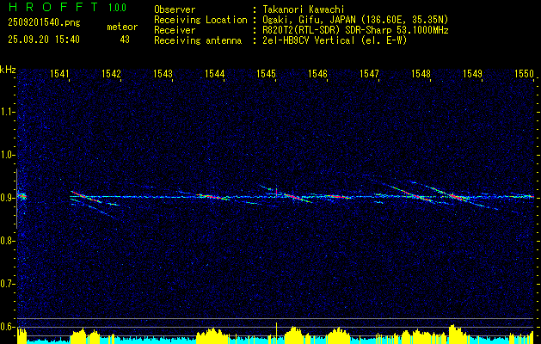Click the 0.6 kHz frequency label
The width and height of the screenshot is (541, 344).
[7, 327]
